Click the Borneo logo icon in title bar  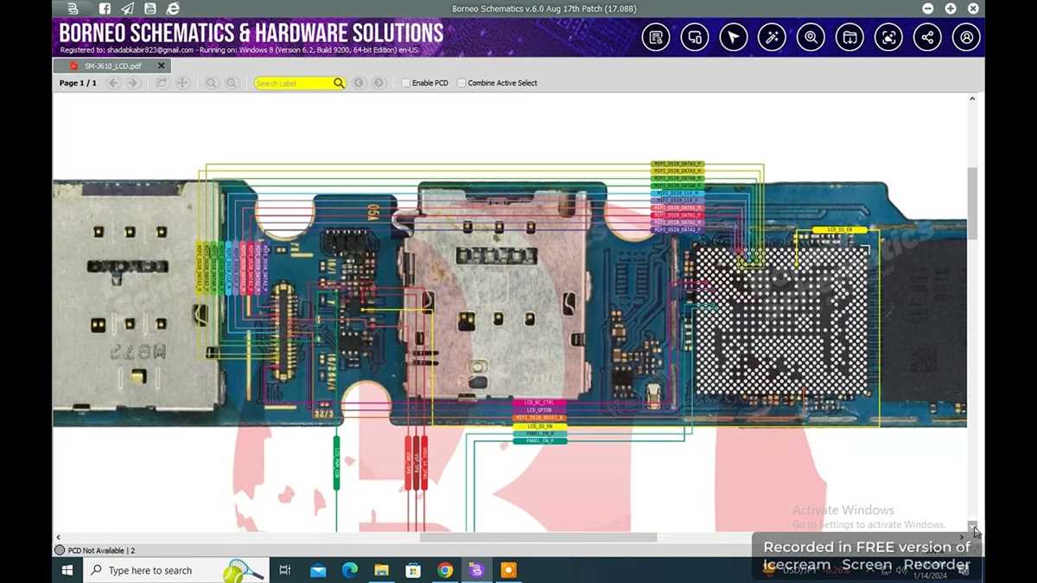pos(74,9)
